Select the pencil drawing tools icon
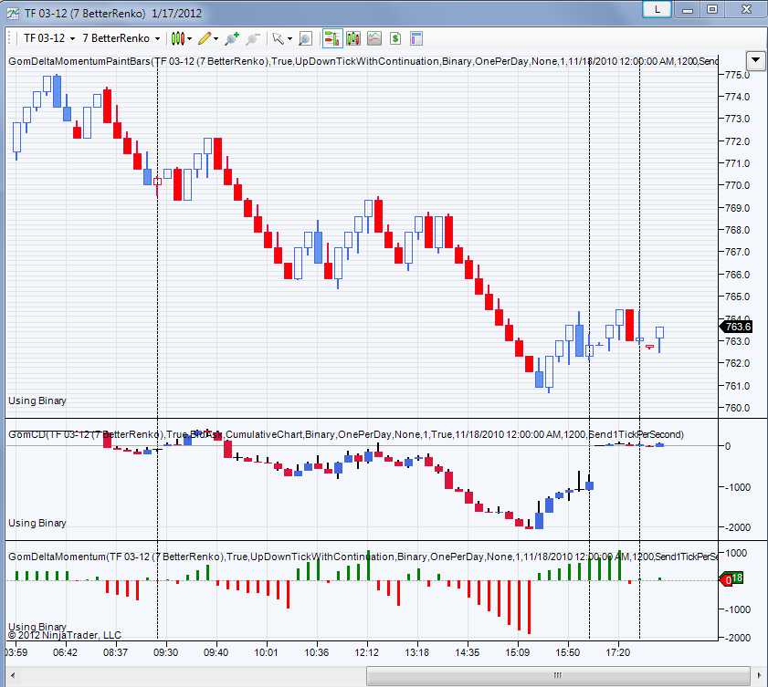768x687 pixels. (x=205, y=38)
